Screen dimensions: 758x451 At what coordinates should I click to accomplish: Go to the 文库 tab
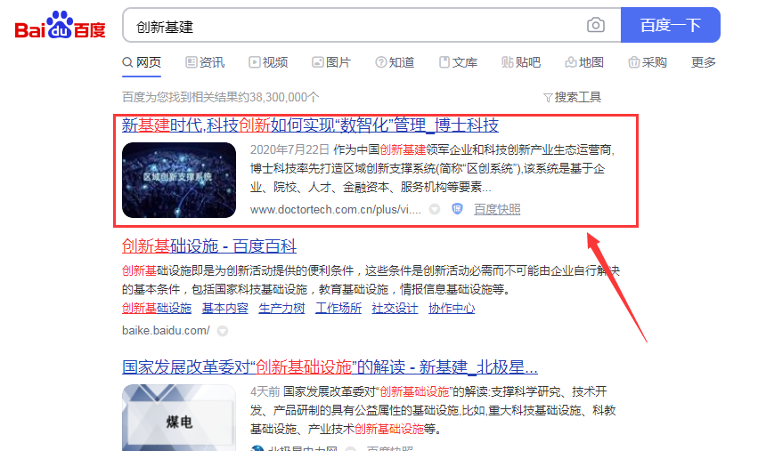pos(458,62)
